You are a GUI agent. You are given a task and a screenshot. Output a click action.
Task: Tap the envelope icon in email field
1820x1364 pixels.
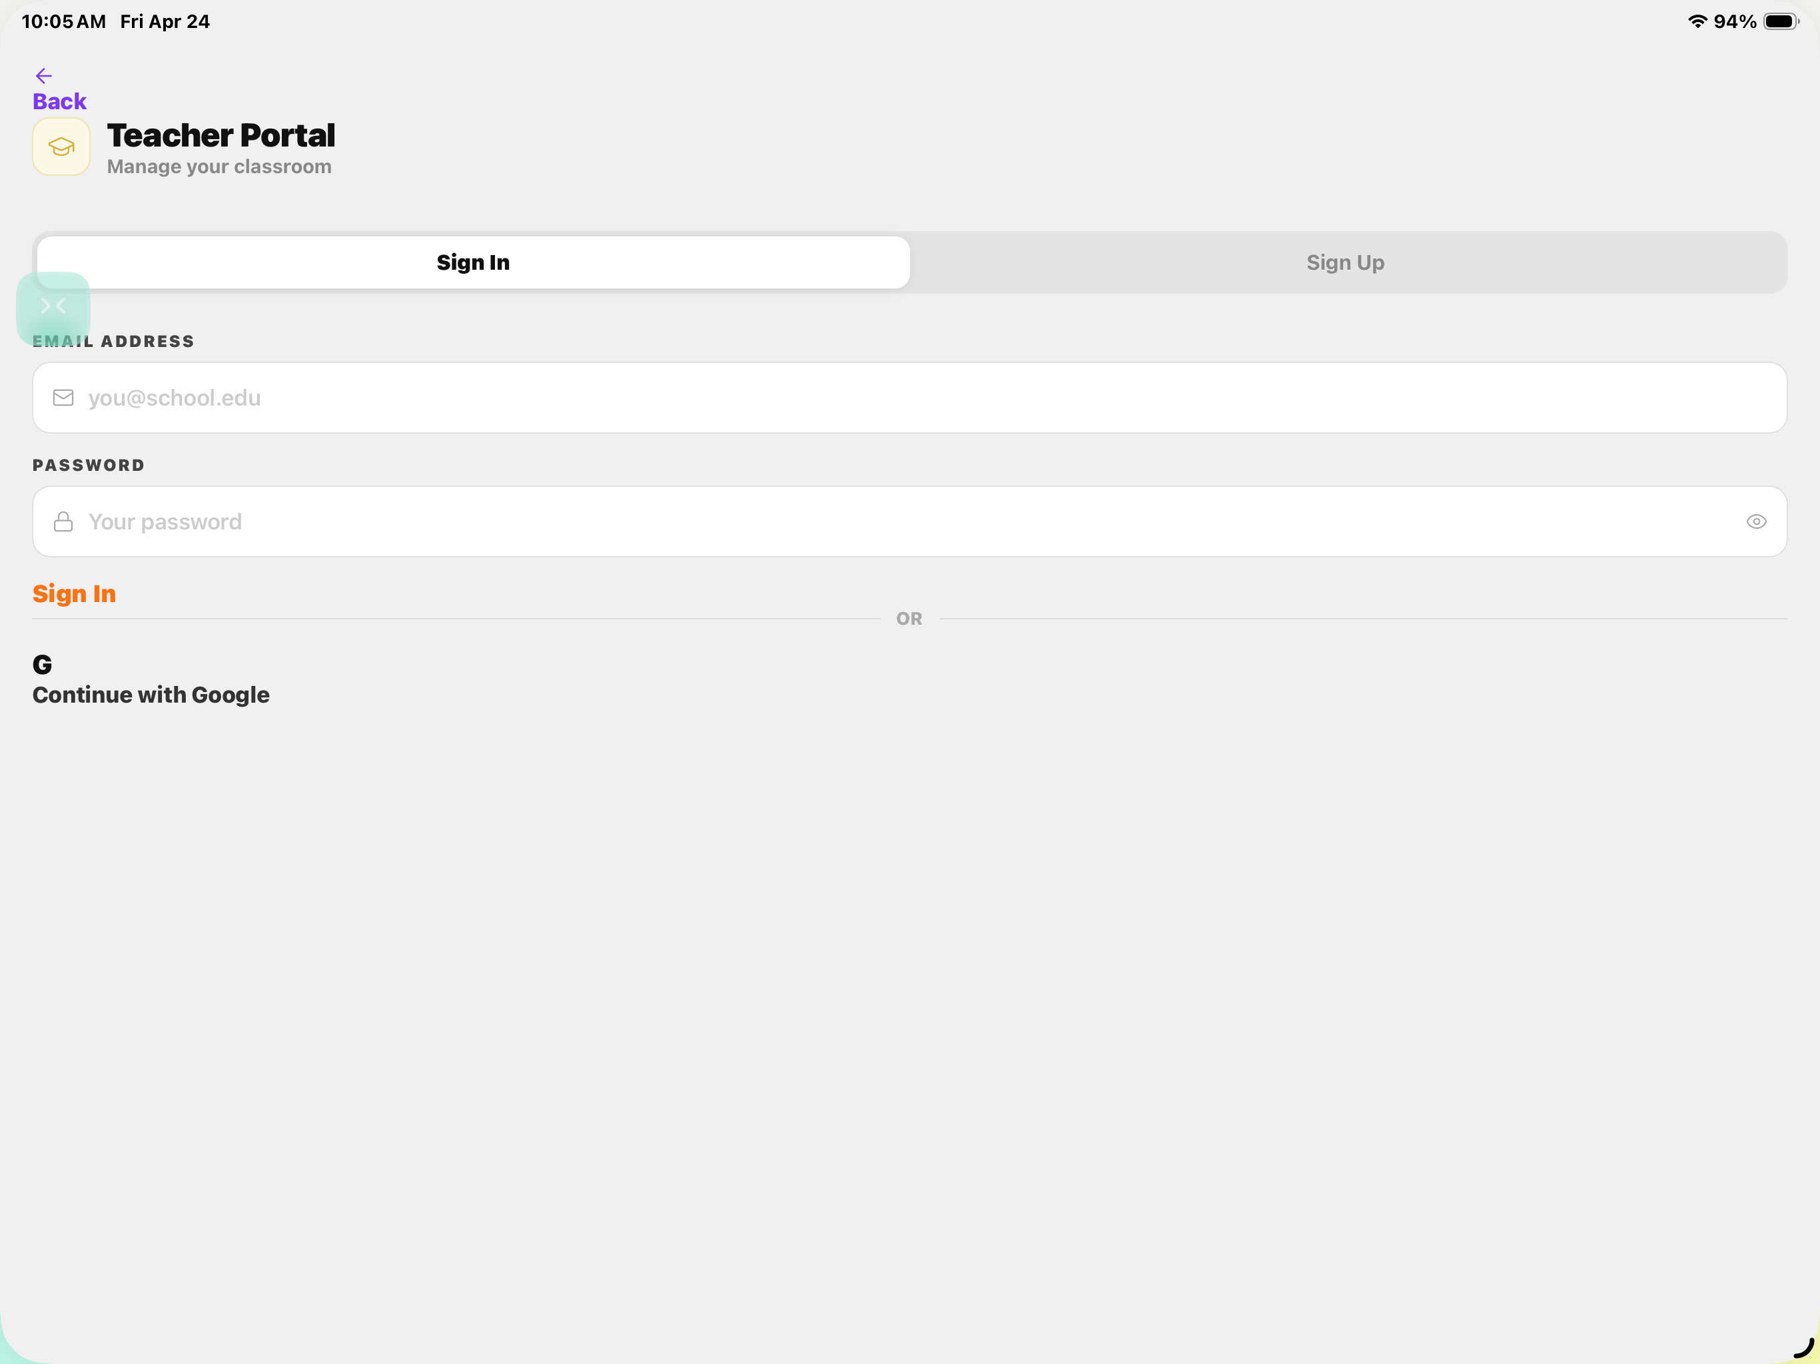(x=63, y=398)
